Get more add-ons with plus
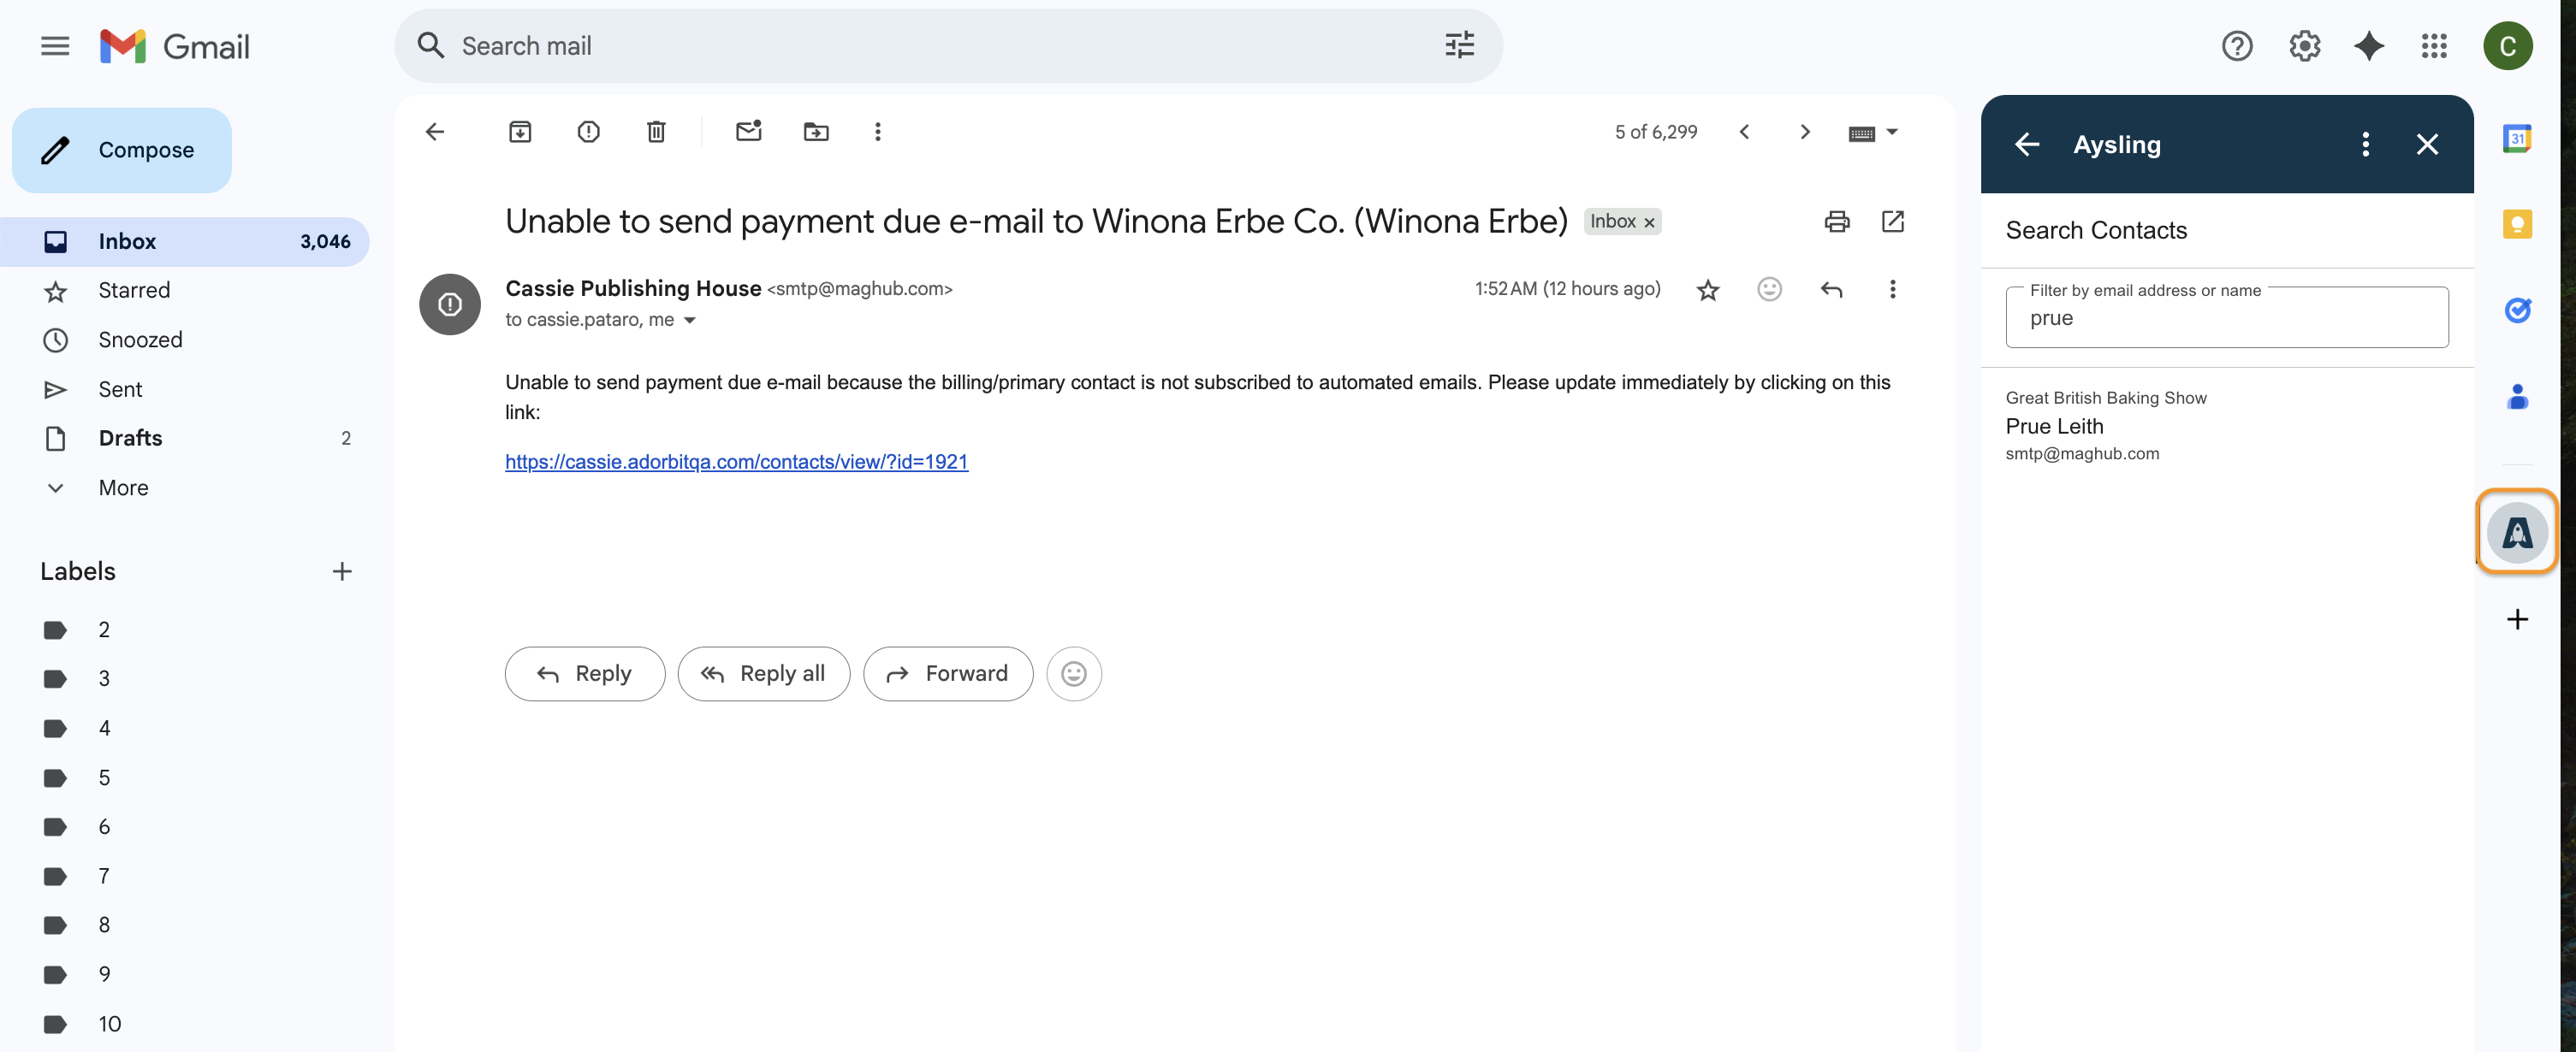 coord(2517,619)
